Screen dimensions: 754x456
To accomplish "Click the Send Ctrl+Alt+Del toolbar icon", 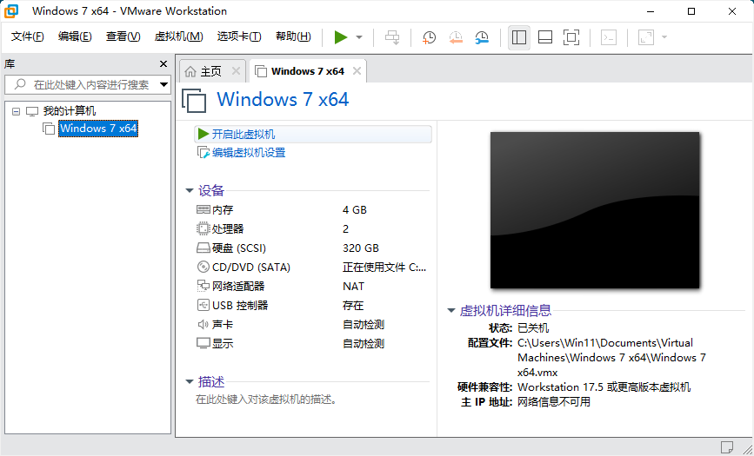I will [x=392, y=37].
